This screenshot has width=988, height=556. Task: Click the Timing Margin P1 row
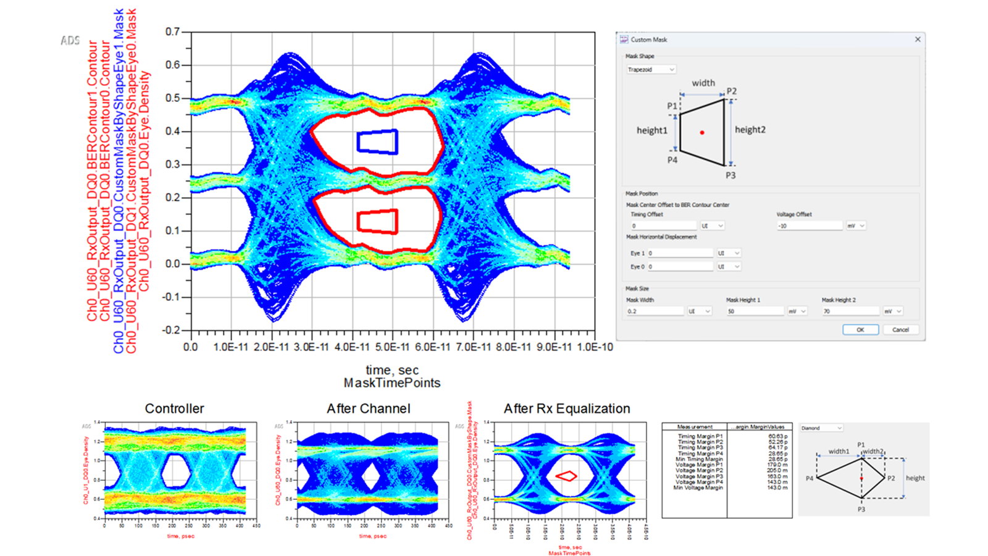pyautogui.click(x=727, y=436)
